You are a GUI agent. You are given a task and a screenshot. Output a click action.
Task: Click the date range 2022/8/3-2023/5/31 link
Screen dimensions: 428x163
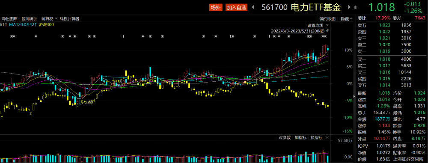[x=298, y=31]
